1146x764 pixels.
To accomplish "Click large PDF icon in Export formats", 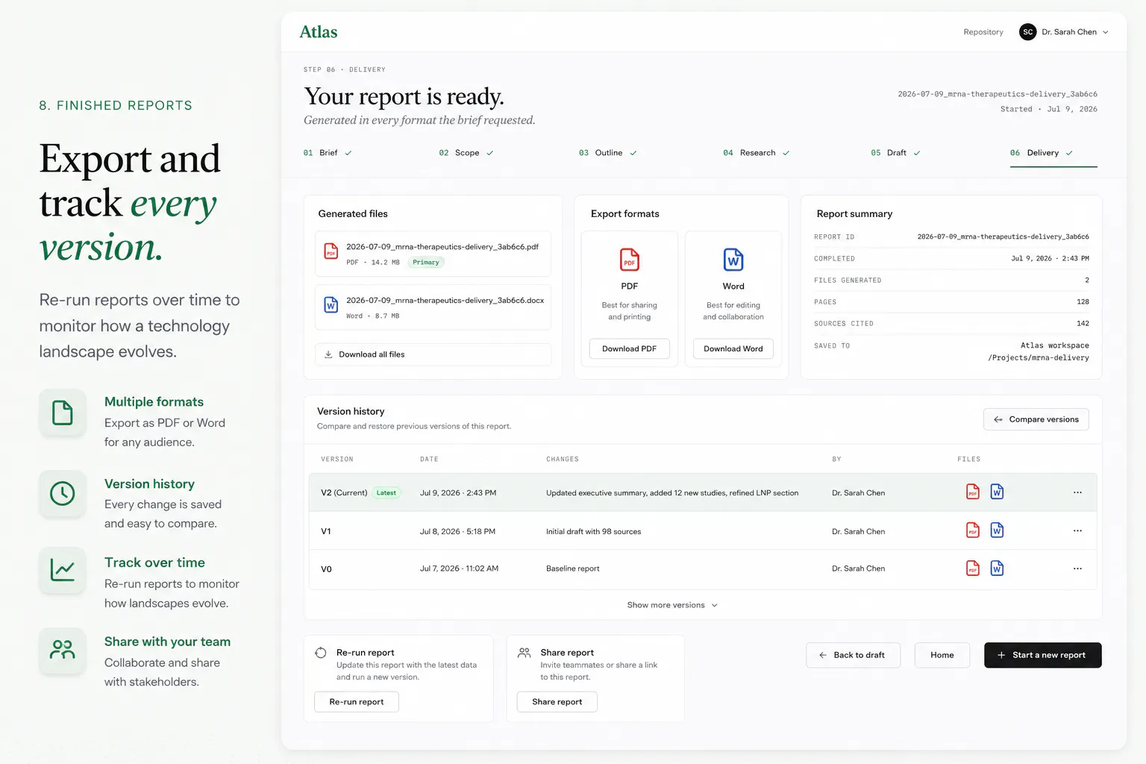I will click(630, 260).
